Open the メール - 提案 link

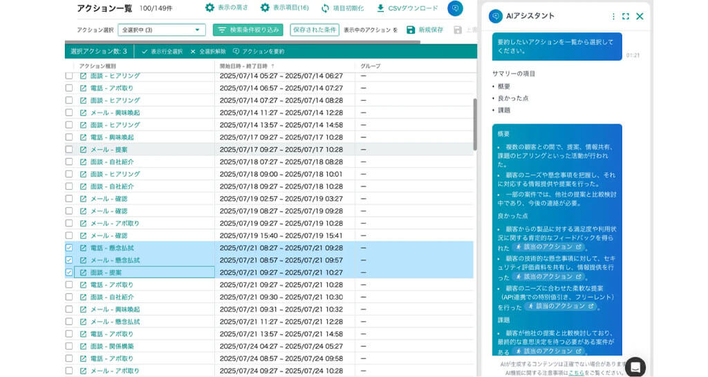coord(109,150)
